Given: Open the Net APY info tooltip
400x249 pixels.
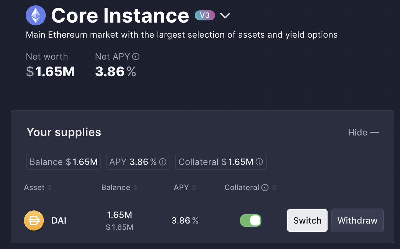Looking at the screenshot, I should [136, 56].
